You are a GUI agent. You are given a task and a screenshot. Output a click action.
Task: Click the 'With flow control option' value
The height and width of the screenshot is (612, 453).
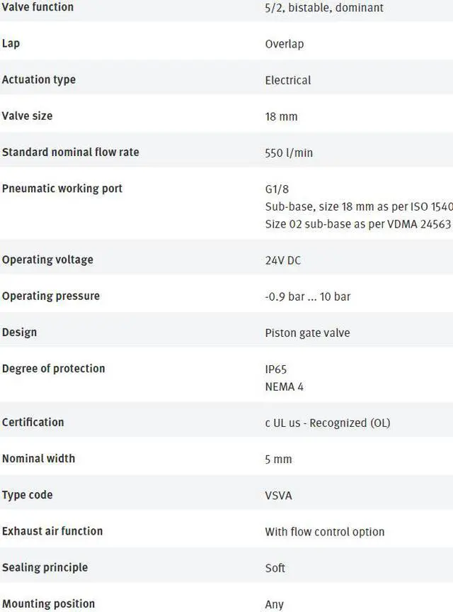pyautogui.click(x=324, y=532)
